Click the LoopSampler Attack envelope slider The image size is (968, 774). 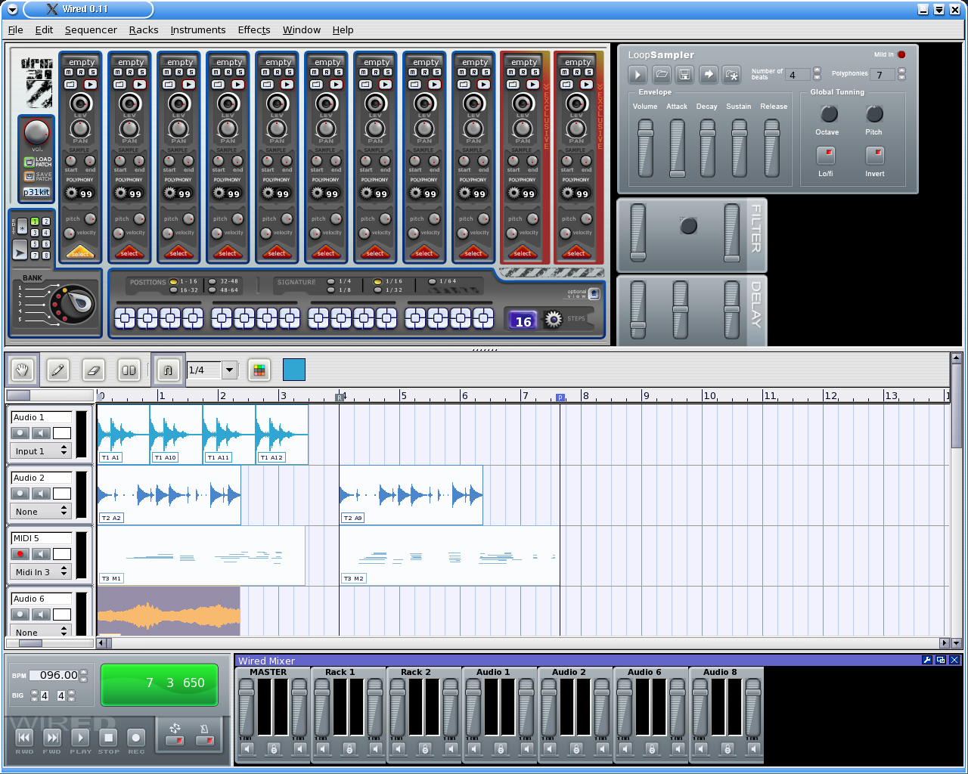(x=677, y=148)
